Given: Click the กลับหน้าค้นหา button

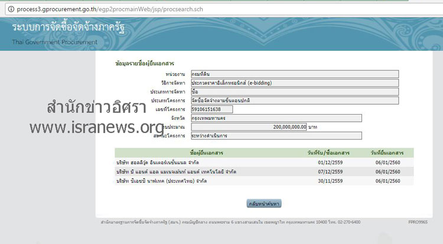Looking at the screenshot, I should tap(263, 204).
